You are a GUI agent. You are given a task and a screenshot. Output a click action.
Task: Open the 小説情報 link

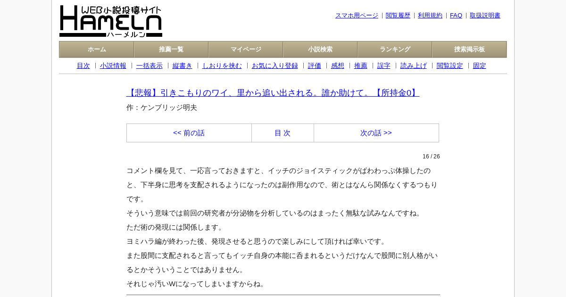(x=113, y=66)
